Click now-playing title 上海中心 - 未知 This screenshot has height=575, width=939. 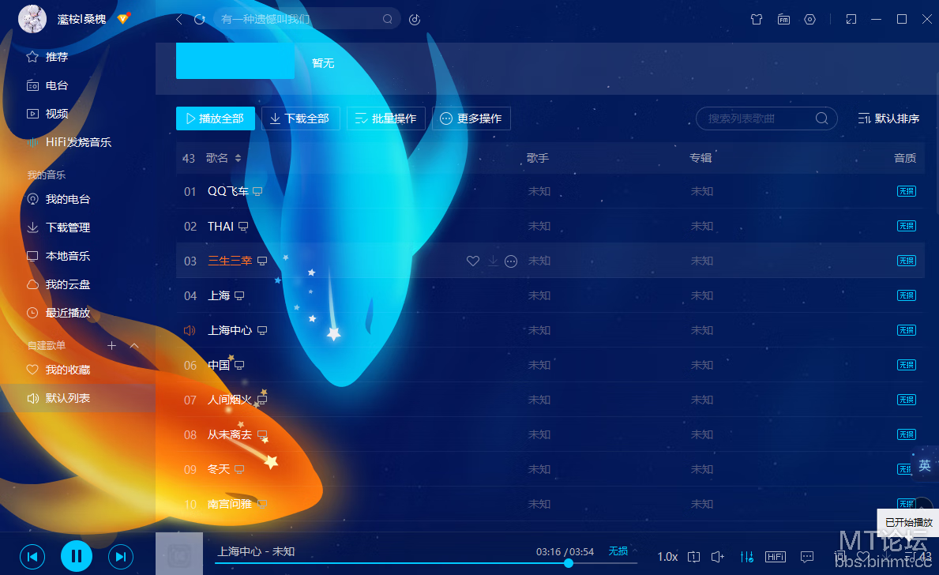[256, 551]
